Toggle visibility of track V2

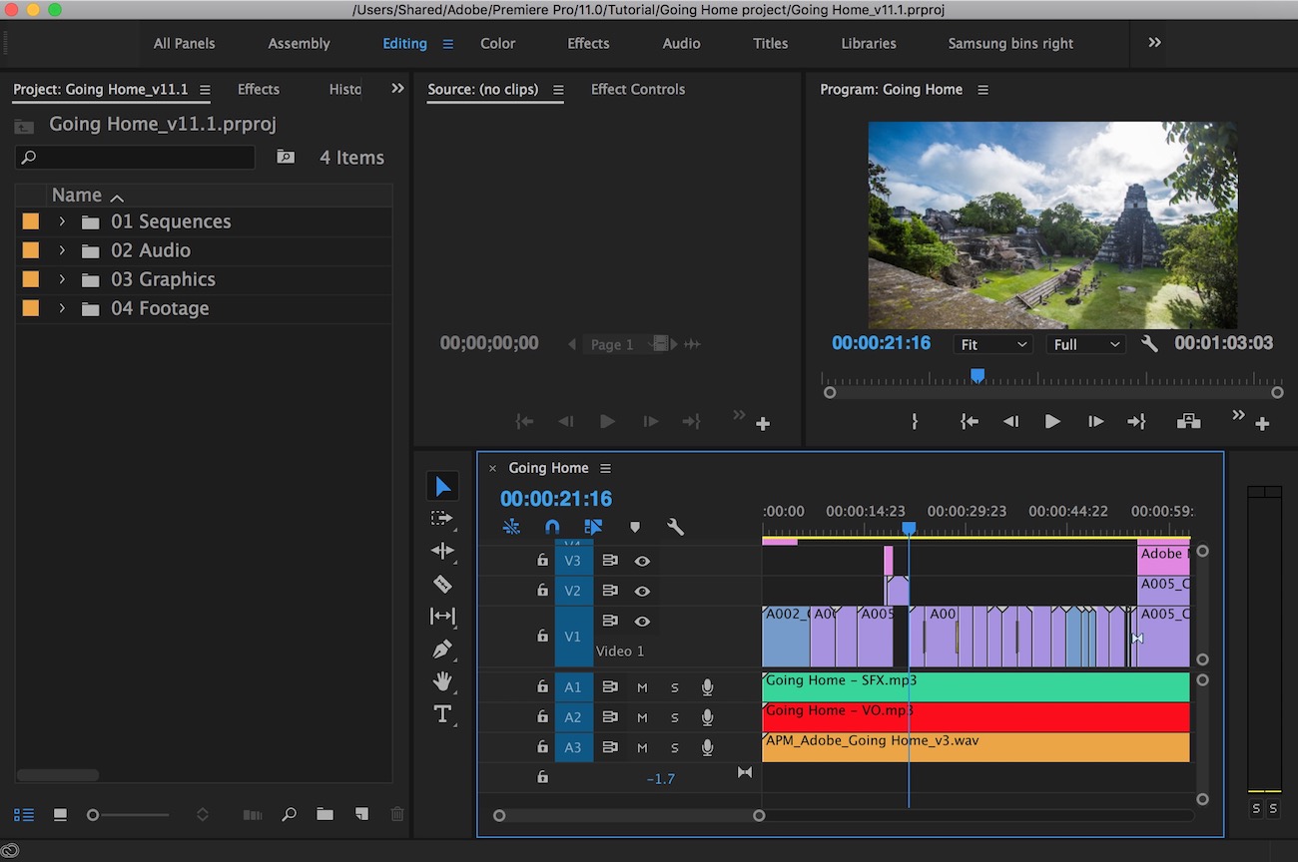[642, 591]
